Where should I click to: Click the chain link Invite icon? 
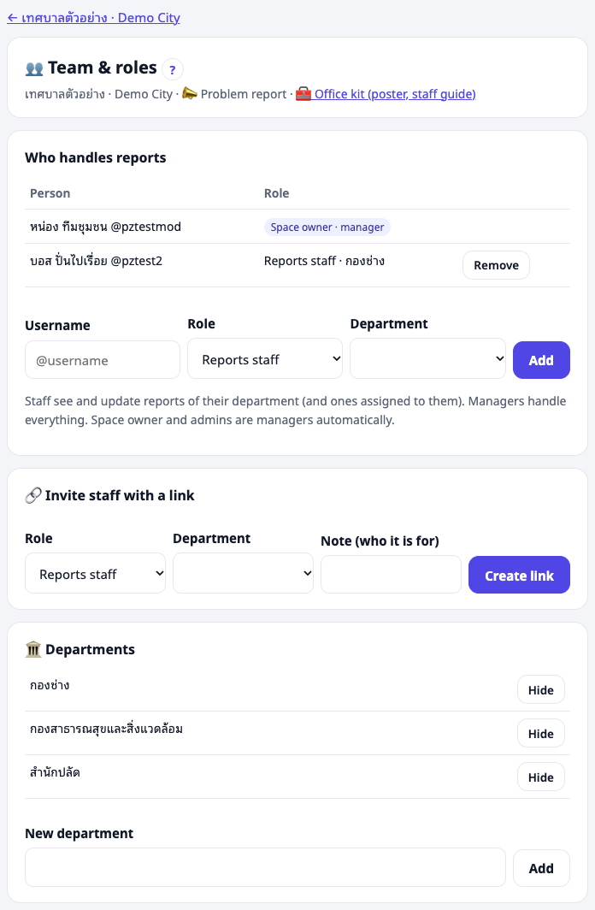tap(33, 495)
